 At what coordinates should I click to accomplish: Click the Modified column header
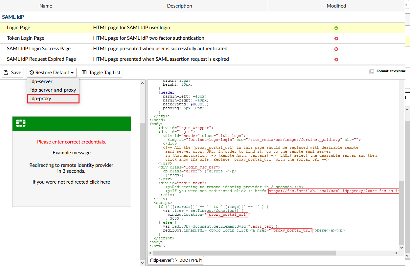(x=336, y=6)
